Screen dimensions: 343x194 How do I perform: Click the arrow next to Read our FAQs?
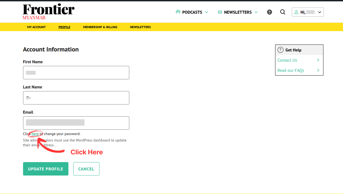point(318,70)
